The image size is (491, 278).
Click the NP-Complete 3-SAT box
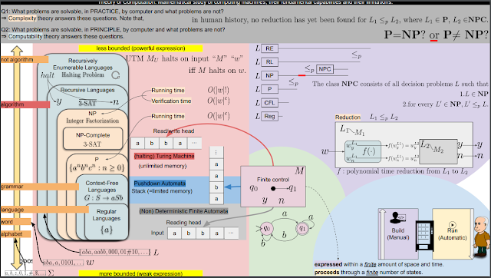93,139
